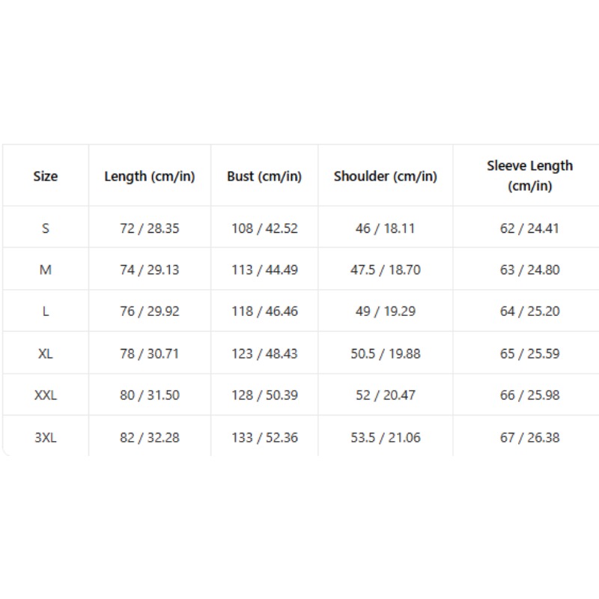599x599 pixels.
Task: Click the M size row label
Action: 46,270
